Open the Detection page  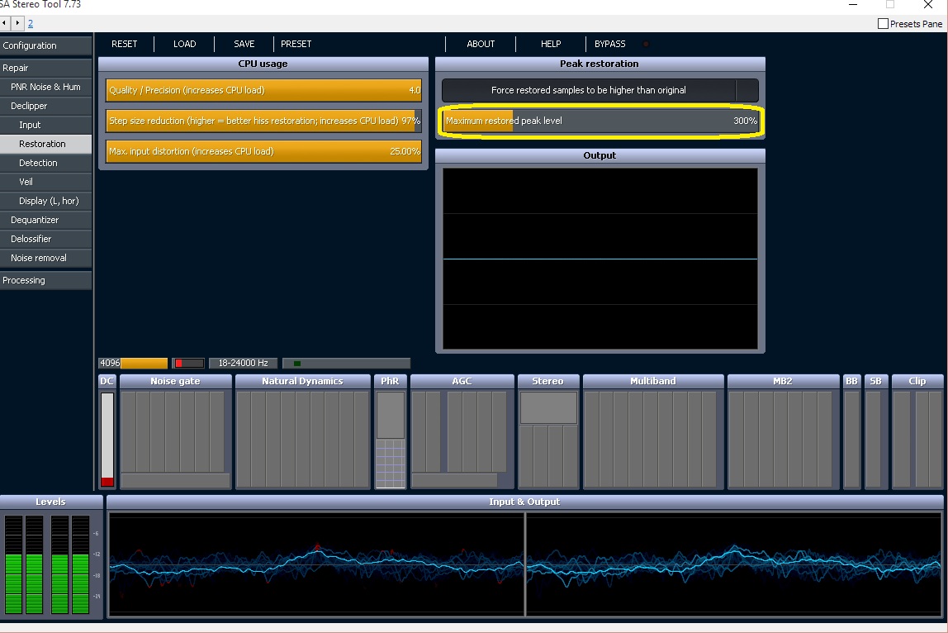(x=46, y=163)
